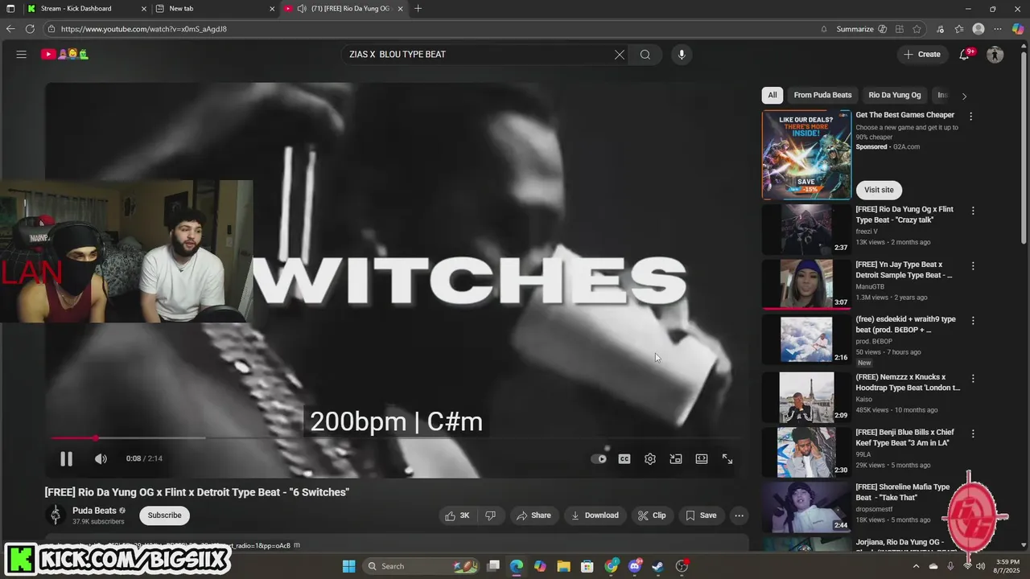The image size is (1030, 579).
Task: Visit site for G2A sponsored ad
Action: point(879,190)
